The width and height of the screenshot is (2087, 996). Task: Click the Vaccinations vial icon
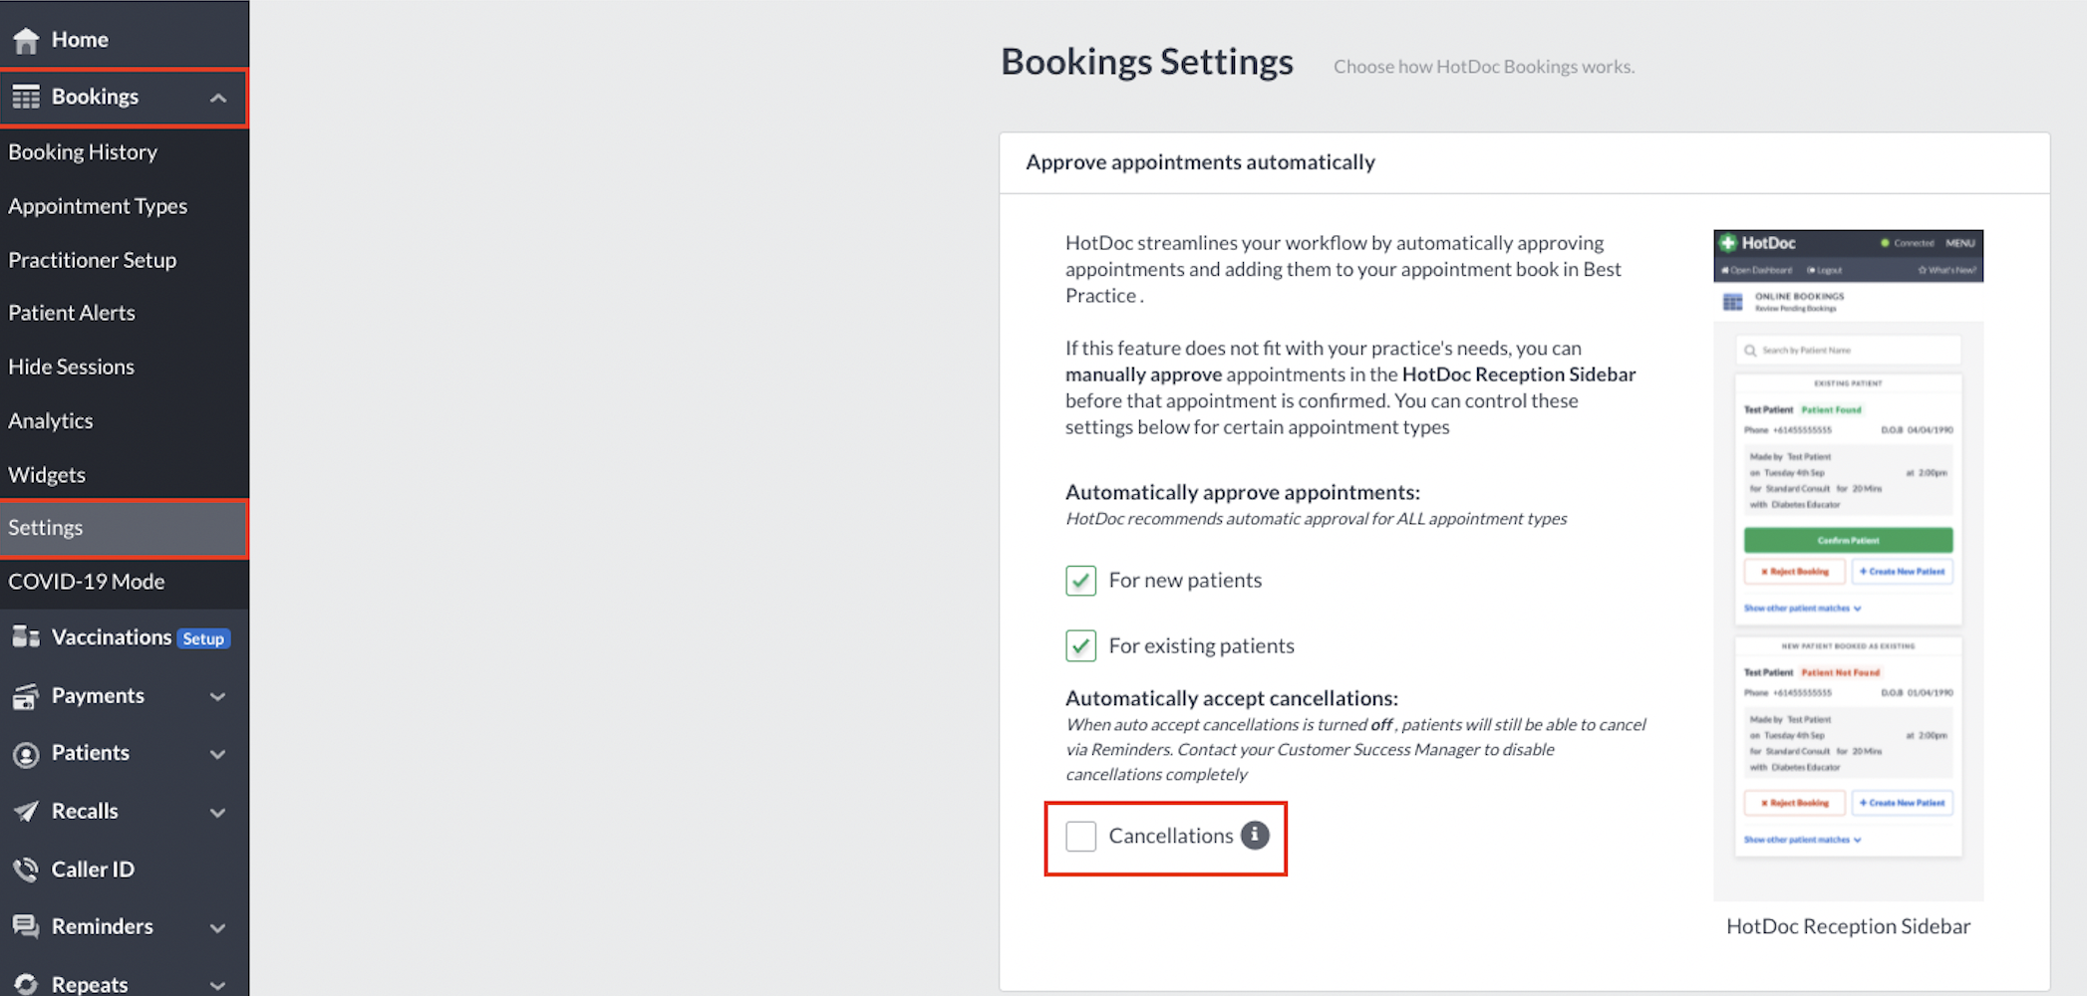pyautogui.click(x=26, y=636)
